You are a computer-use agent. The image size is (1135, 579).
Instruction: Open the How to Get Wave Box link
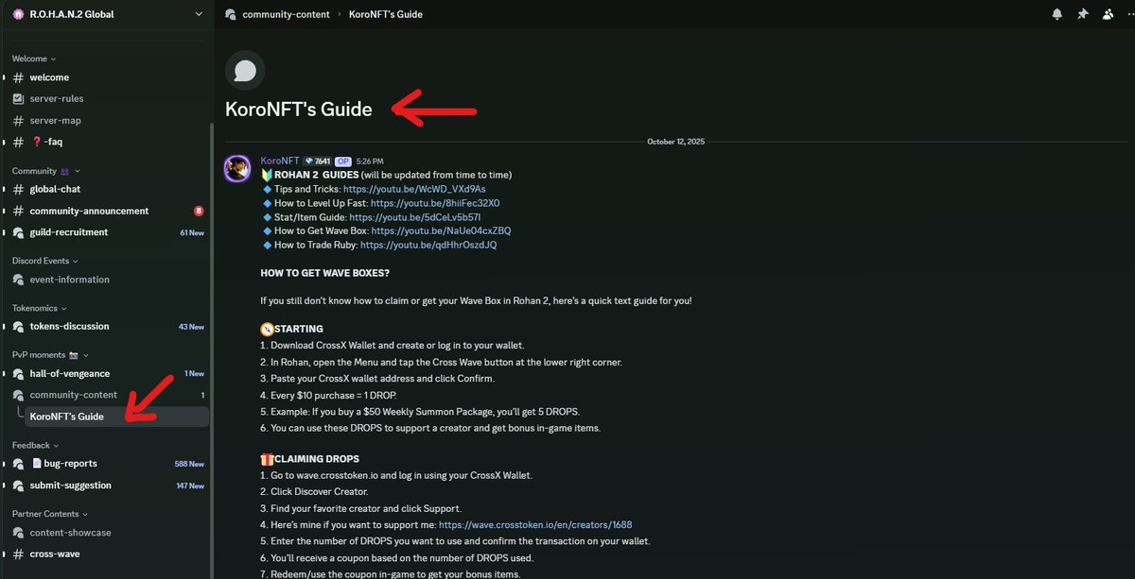pos(441,230)
